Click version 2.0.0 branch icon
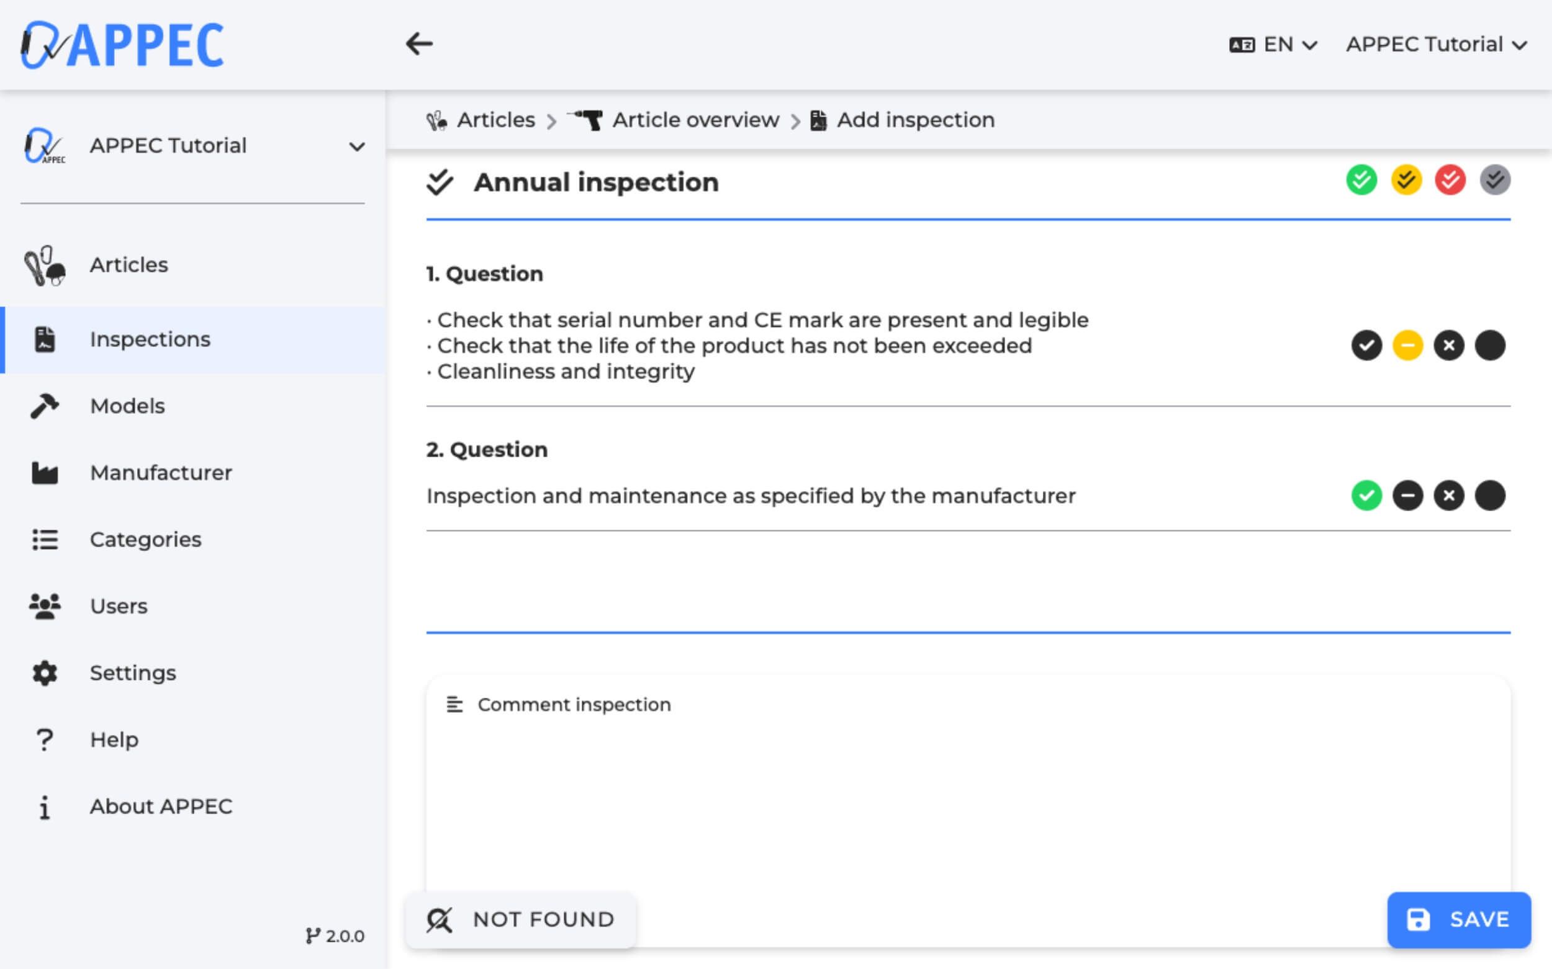 point(312,936)
